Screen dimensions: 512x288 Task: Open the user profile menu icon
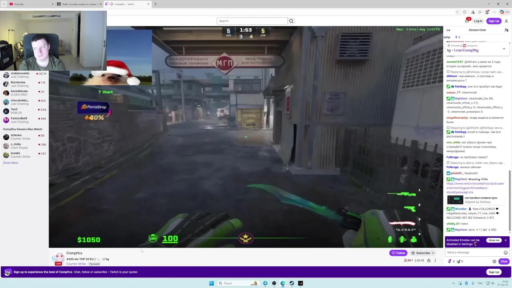pyautogui.click(x=506, y=21)
